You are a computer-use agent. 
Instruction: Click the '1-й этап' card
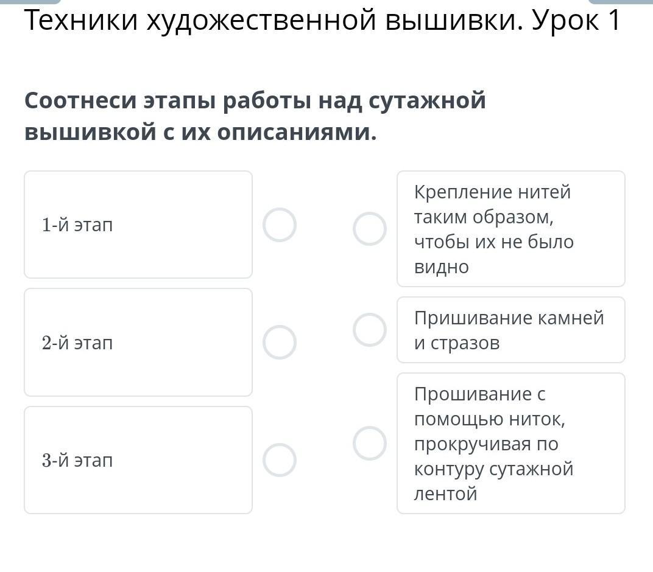[x=138, y=225]
